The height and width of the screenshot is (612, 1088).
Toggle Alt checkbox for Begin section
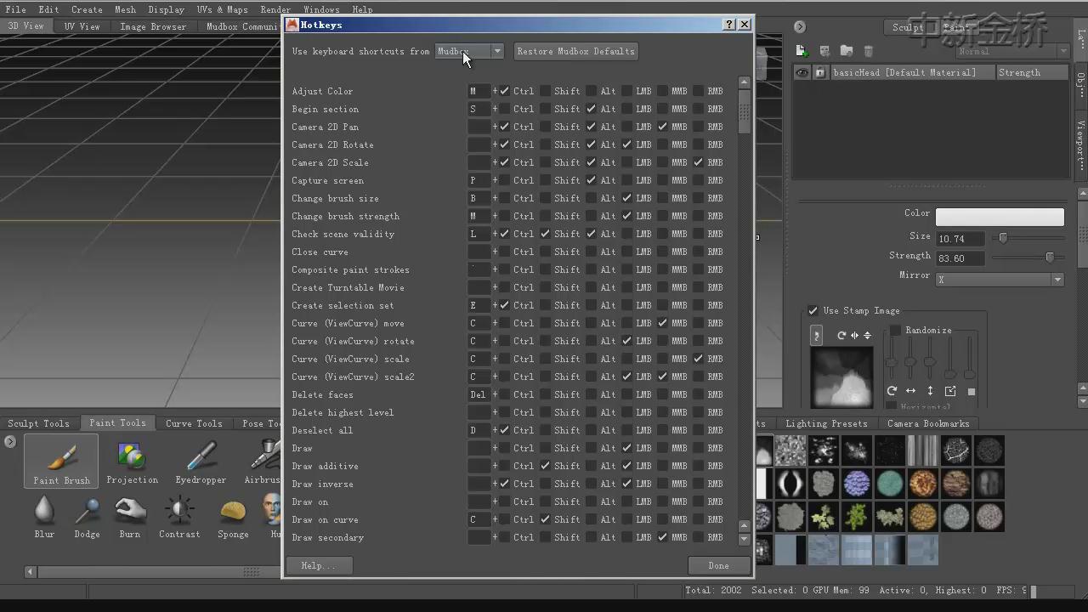click(x=591, y=109)
